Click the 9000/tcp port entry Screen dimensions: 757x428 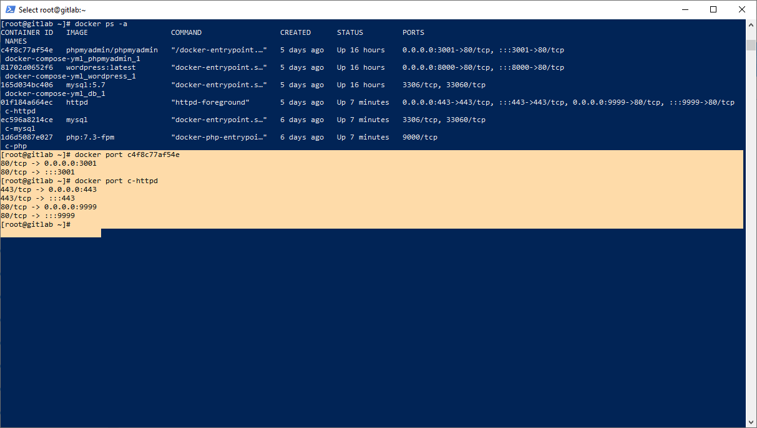419,137
